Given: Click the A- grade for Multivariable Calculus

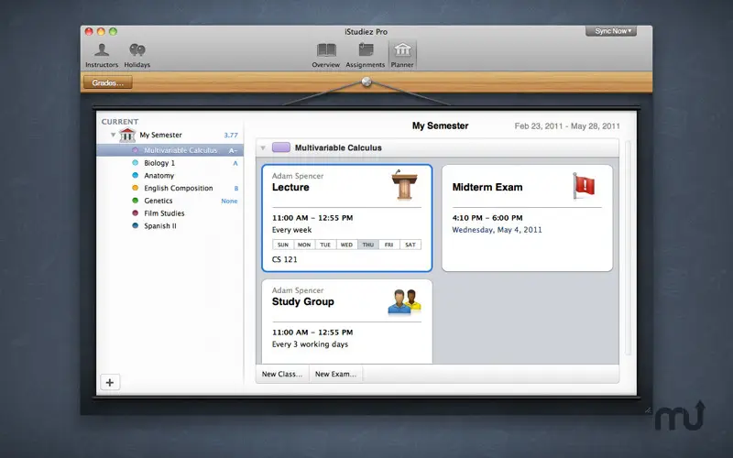Looking at the screenshot, I should click(233, 150).
